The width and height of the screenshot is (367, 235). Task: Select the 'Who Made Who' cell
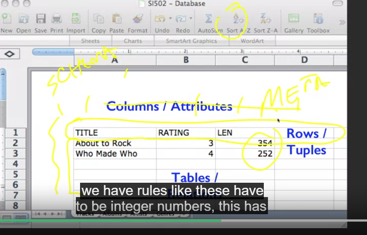[x=115, y=154]
